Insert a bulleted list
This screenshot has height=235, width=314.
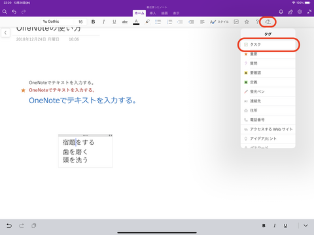pos(158,22)
